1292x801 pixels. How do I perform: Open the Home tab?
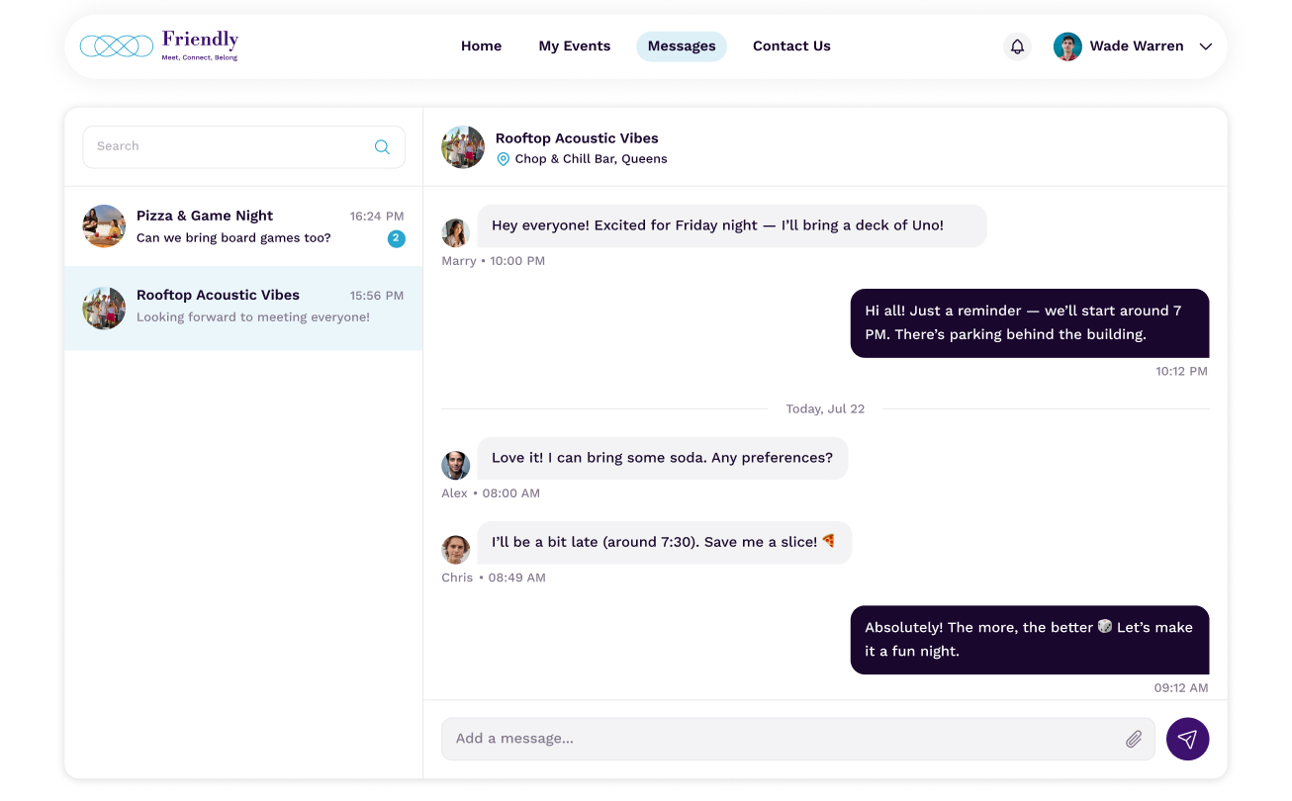[481, 46]
